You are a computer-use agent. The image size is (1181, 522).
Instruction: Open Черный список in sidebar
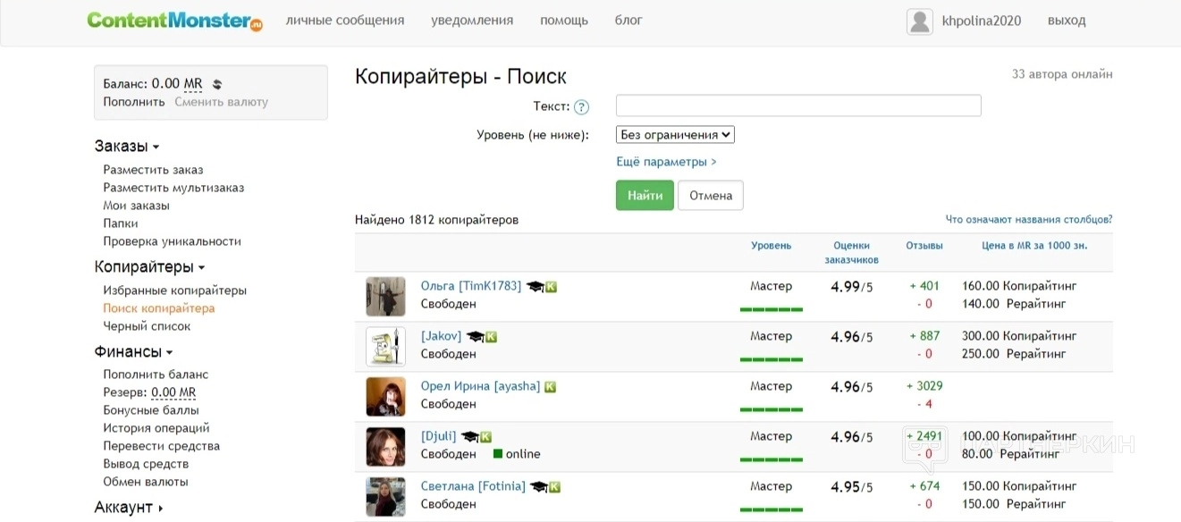[147, 326]
